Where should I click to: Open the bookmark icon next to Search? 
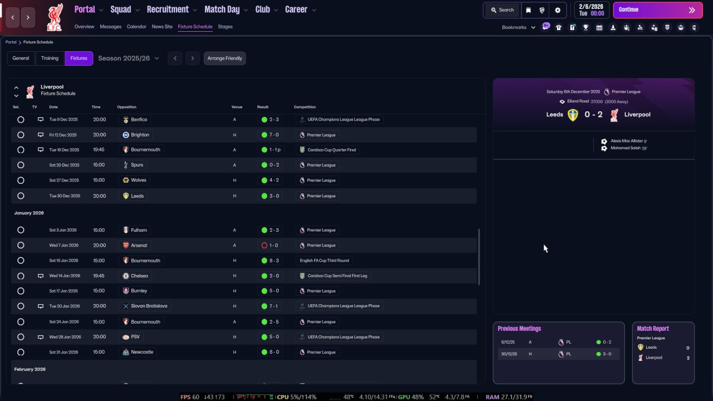pos(529,10)
